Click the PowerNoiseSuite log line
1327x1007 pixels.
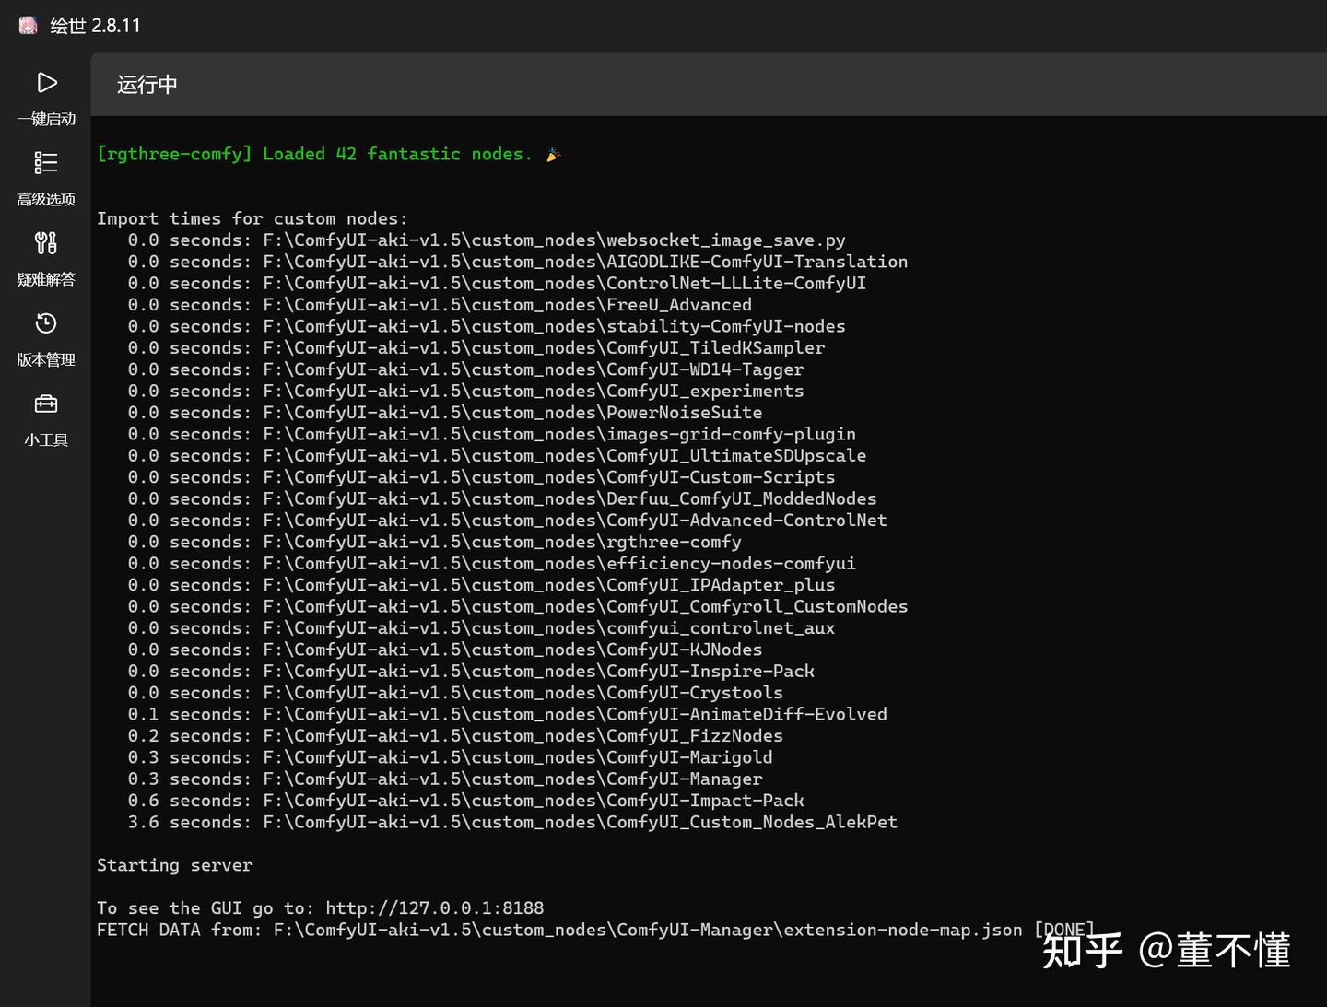[445, 413]
